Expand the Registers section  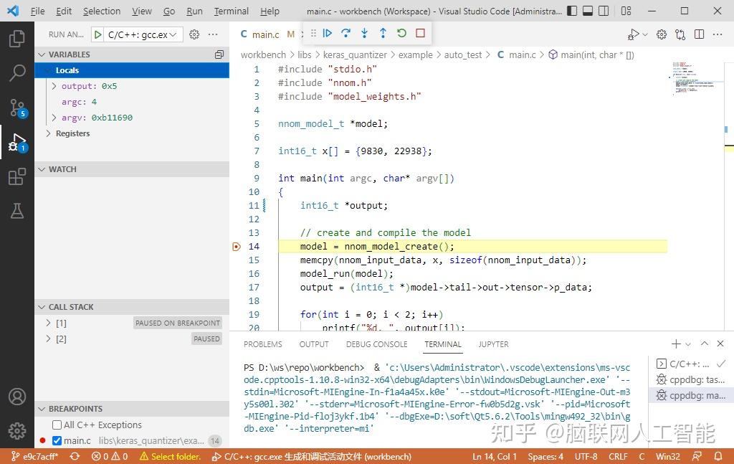[x=48, y=133]
